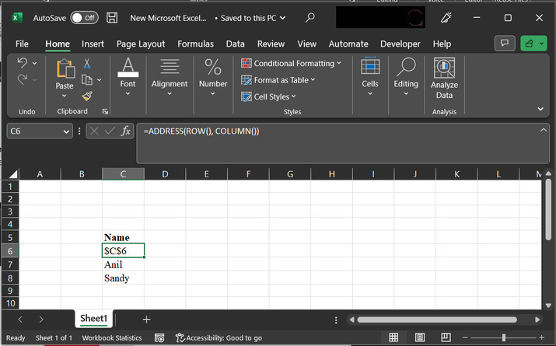Switch to the View tab
Screen dimensions: 556x346
[306, 44]
